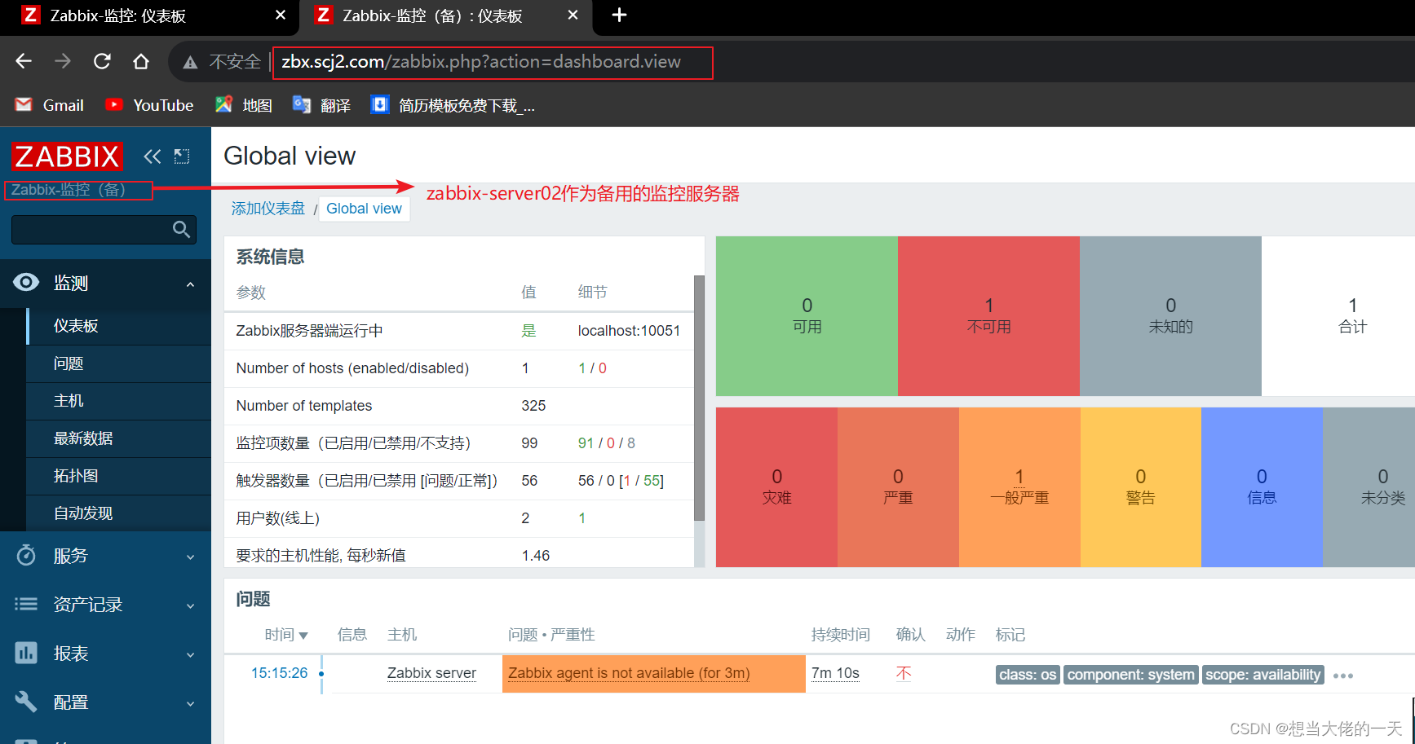This screenshot has width=1415, height=744.
Task: Open the problem row ellipsis tags menu
Action: [1343, 676]
